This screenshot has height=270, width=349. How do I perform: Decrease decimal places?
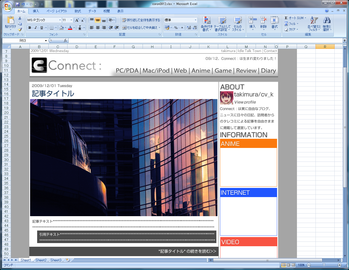point(195,28)
